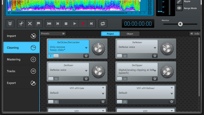Open the eFX Gate Default preset dropdown
Screen dimensions: 204x115
(103, 94)
